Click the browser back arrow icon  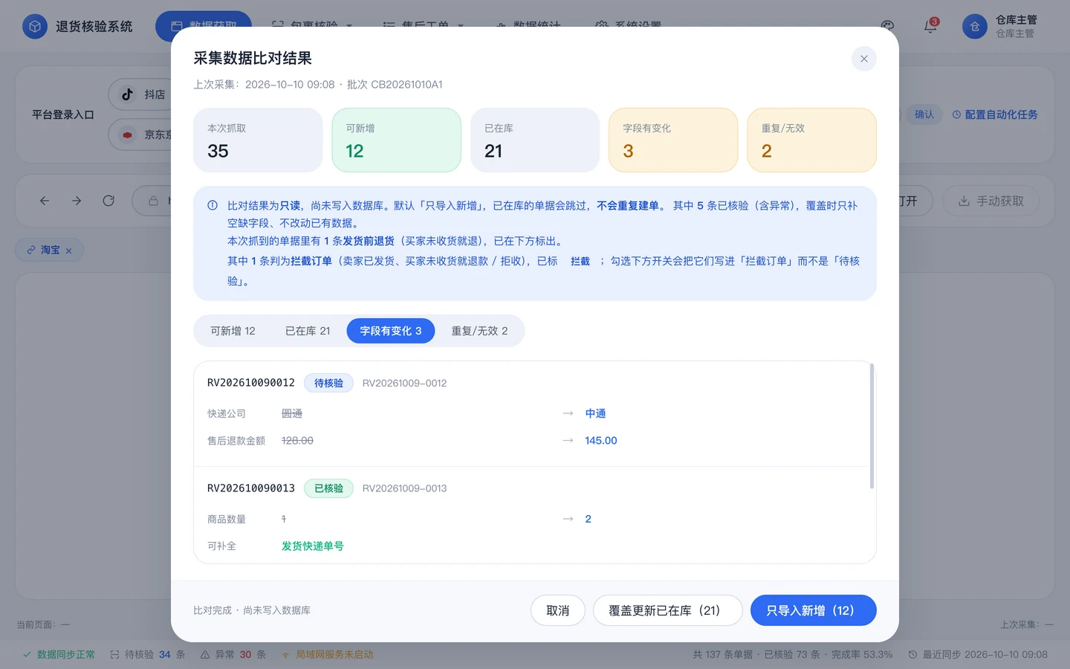45,201
